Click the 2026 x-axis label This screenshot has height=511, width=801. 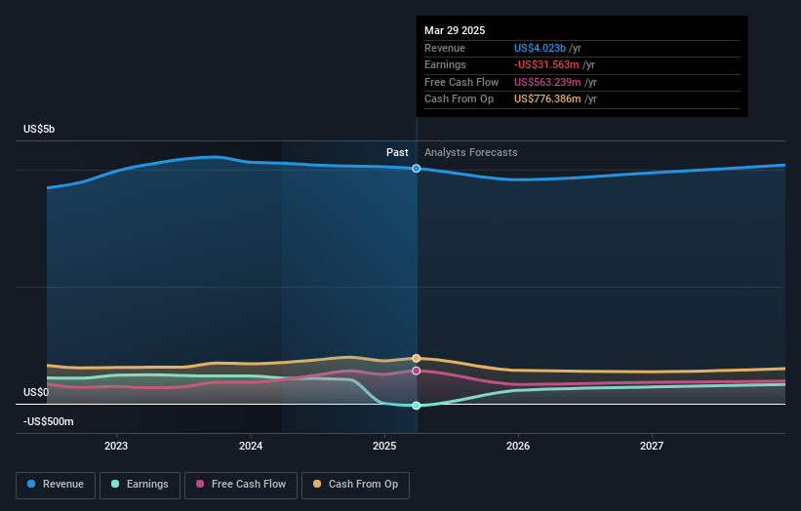(518, 446)
